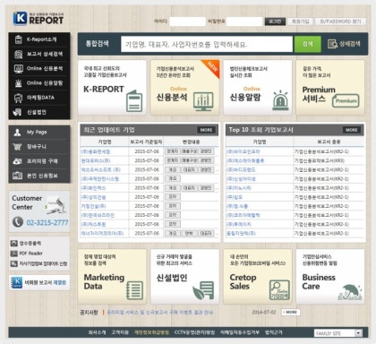Select the Online 신용알람 siren icon in sidebar
Screen dimensions: 376x344
(x=19, y=83)
